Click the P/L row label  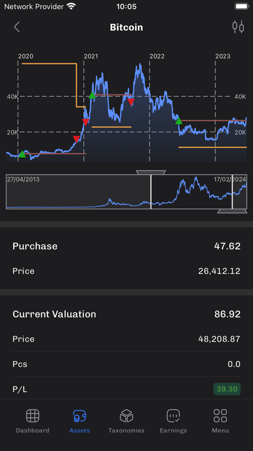(x=19, y=389)
